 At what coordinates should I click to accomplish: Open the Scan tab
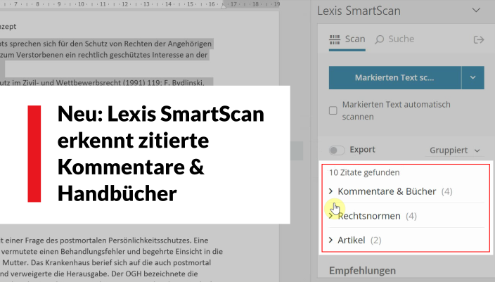pos(347,39)
